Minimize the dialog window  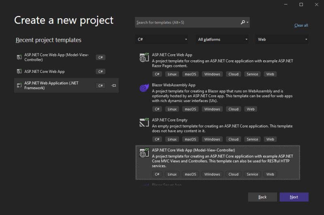[286, 4]
